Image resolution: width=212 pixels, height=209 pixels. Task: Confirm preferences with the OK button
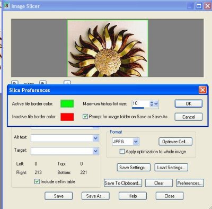point(189,103)
